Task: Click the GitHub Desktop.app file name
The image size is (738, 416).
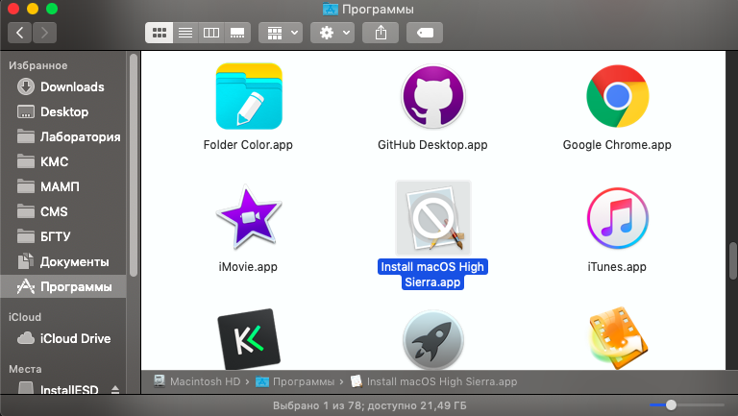Action: 432,145
